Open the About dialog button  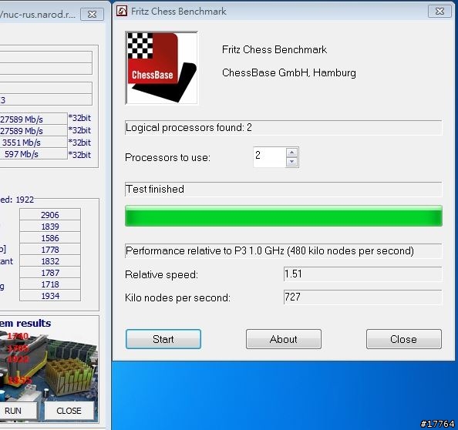(x=284, y=339)
